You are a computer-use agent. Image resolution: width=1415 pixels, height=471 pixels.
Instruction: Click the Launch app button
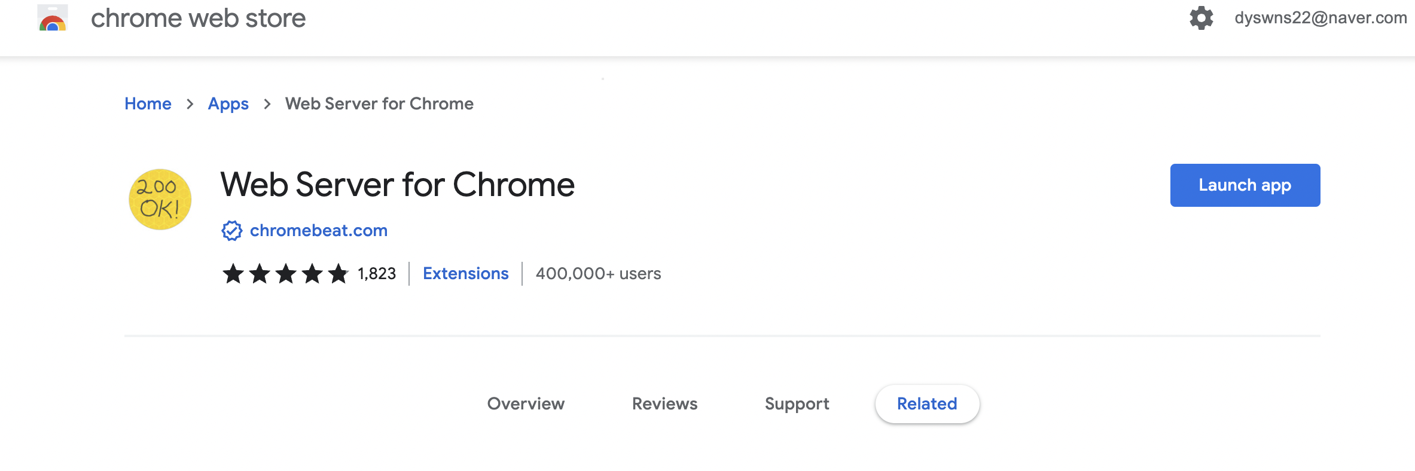1245,185
